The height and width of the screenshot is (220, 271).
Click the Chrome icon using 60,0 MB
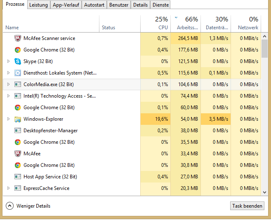18,108
